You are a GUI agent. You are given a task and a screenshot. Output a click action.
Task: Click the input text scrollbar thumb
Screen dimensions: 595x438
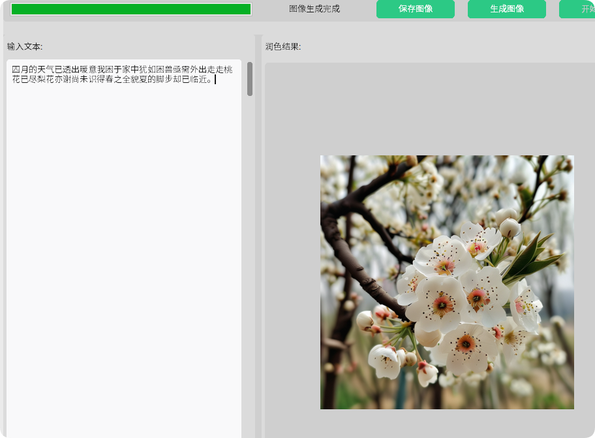coord(250,79)
